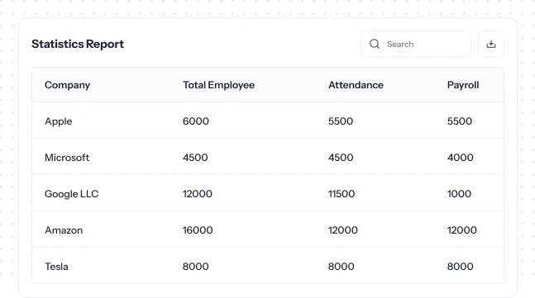Click the download report icon button
The height and width of the screenshot is (298, 535).
pyautogui.click(x=490, y=44)
